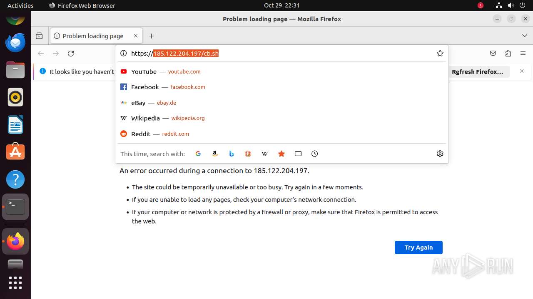
Task: Open volume indicator in top bar
Action: tap(511, 5)
